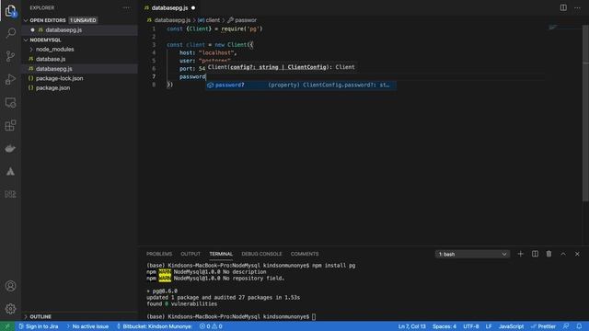Open the Atlassian view icon
The image size is (589, 331).
pyautogui.click(x=10, y=172)
